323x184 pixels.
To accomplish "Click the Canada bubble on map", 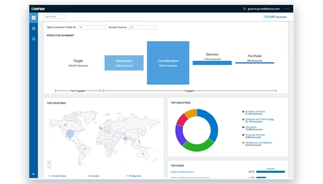I will pos(66,125).
